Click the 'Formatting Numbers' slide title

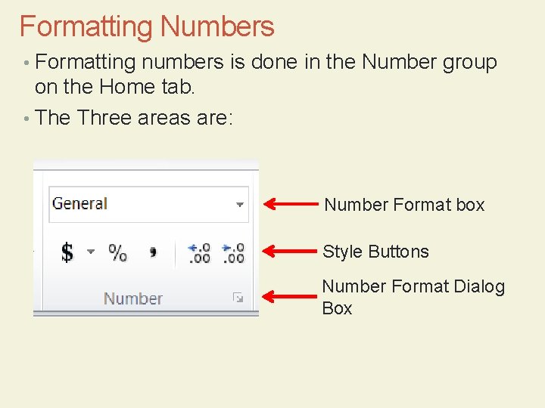coord(147,26)
